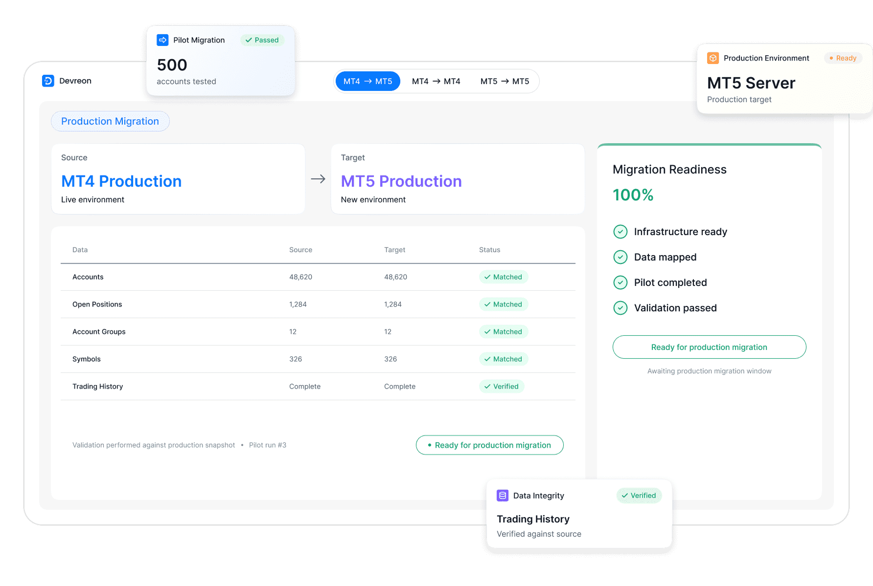Click the Infrastructure ready check icon
The image size is (873, 586).
click(x=620, y=232)
